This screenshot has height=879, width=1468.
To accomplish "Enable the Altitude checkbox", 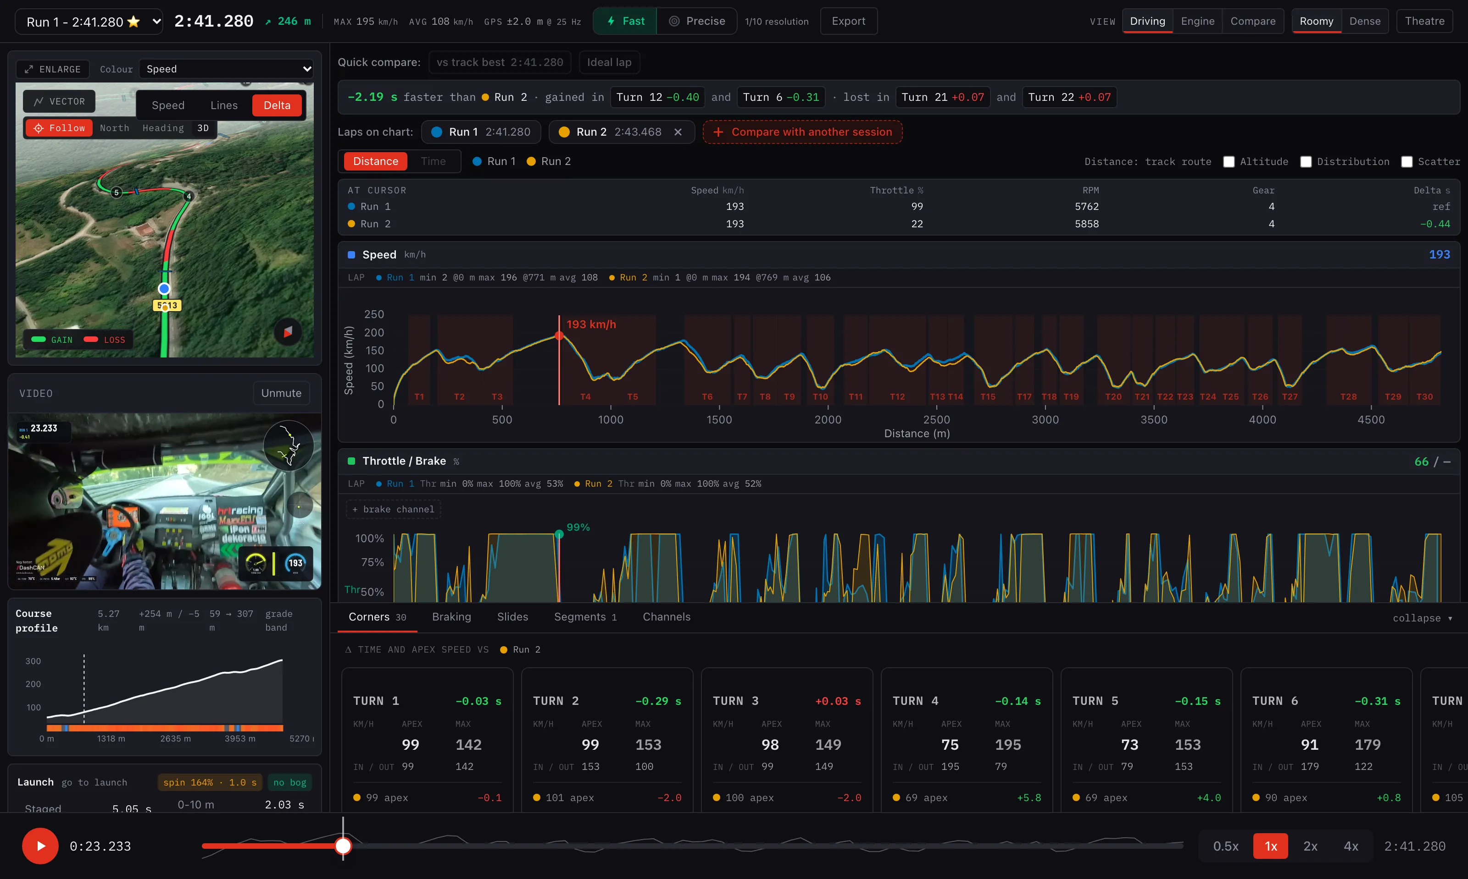I will click(x=1229, y=162).
